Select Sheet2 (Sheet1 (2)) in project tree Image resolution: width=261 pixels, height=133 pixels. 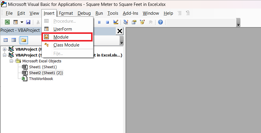coord(46,73)
